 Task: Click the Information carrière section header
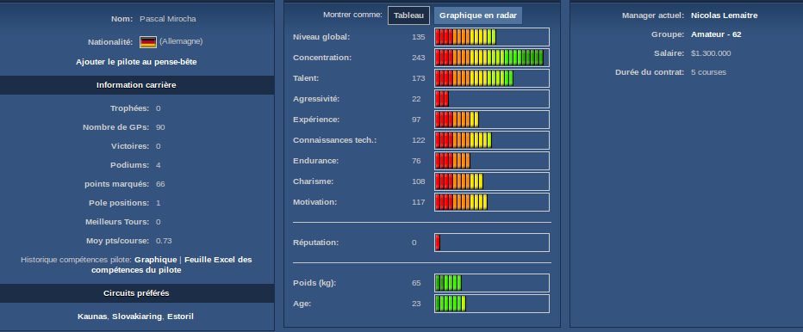[x=136, y=85]
